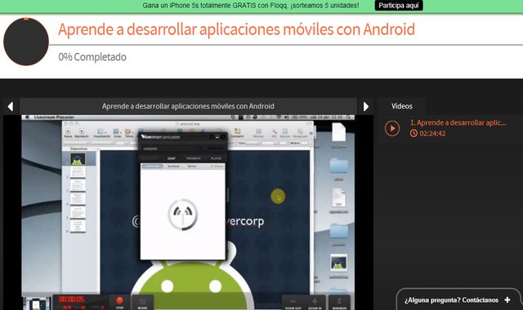This screenshot has width=523, height=310.
Task: Click the Compartir icon in Keynote toolbar
Action: pyautogui.click(x=237, y=132)
